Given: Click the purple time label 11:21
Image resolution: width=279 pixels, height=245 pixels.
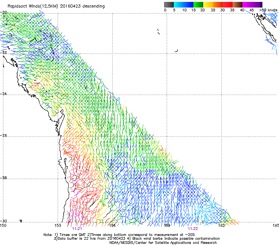Looking at the screenshot, I should tap(77, 229).
